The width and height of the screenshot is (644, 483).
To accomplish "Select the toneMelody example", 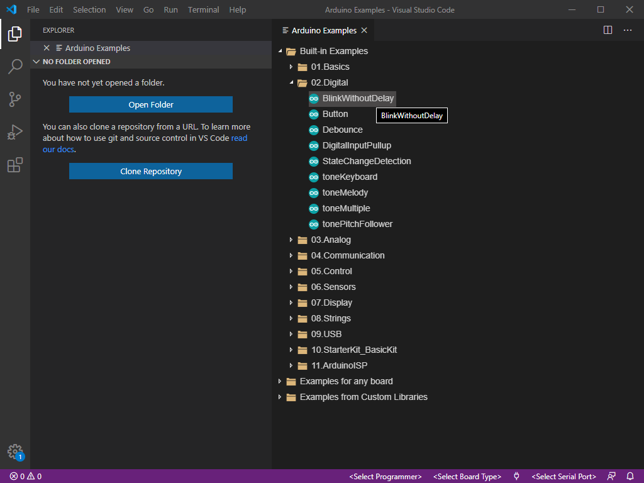I will (x=345, y=192).
